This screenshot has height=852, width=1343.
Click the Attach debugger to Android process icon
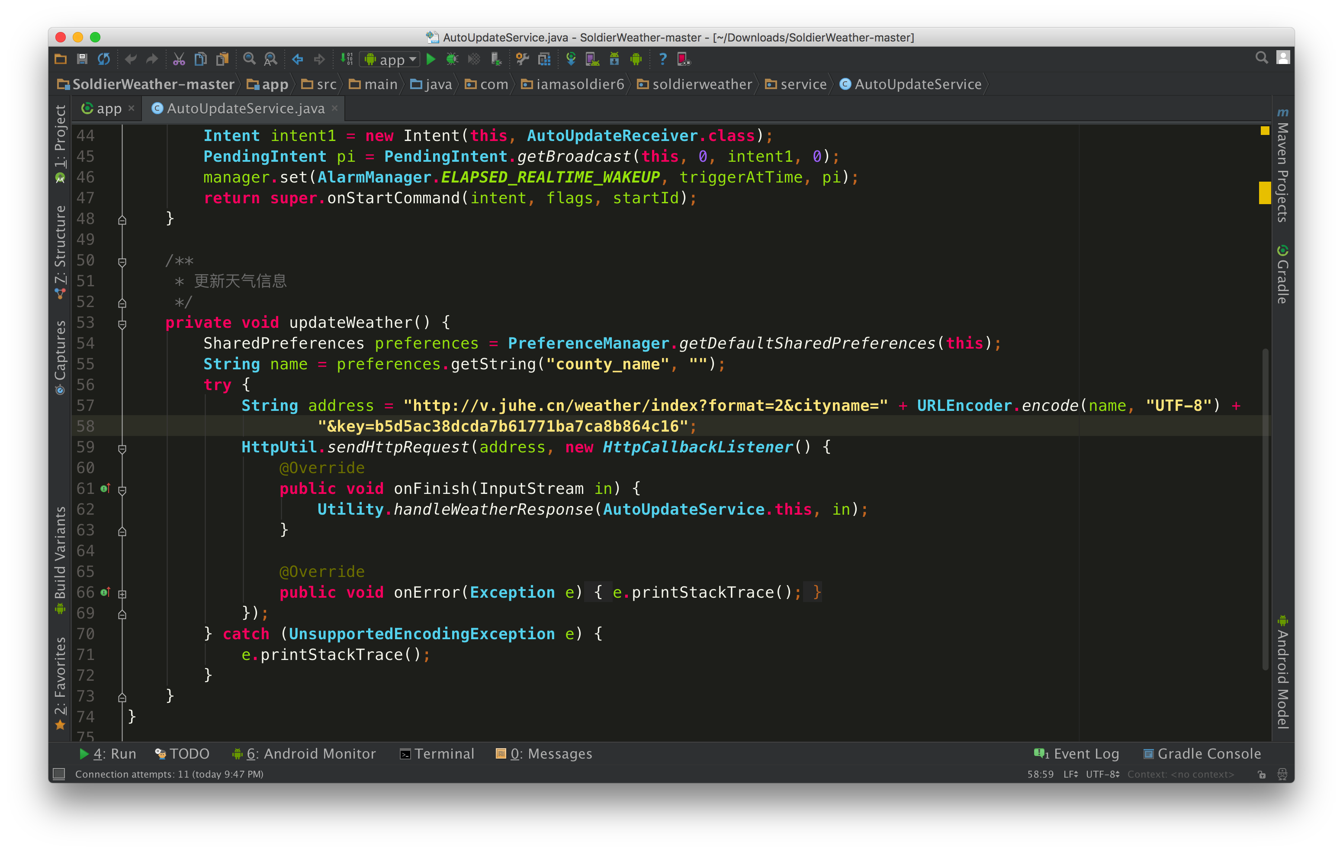click(x=496, y=59)
